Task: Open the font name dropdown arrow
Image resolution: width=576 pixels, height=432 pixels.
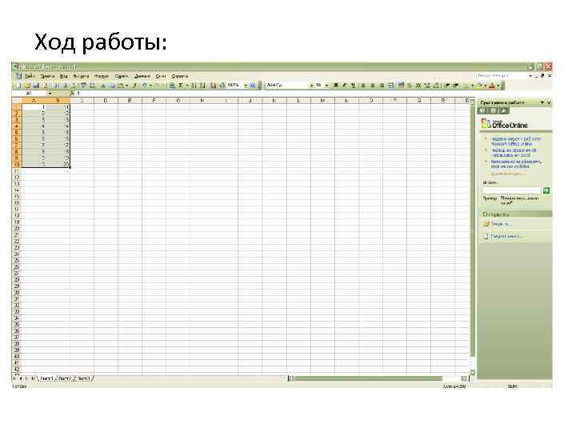Action: 312,86
